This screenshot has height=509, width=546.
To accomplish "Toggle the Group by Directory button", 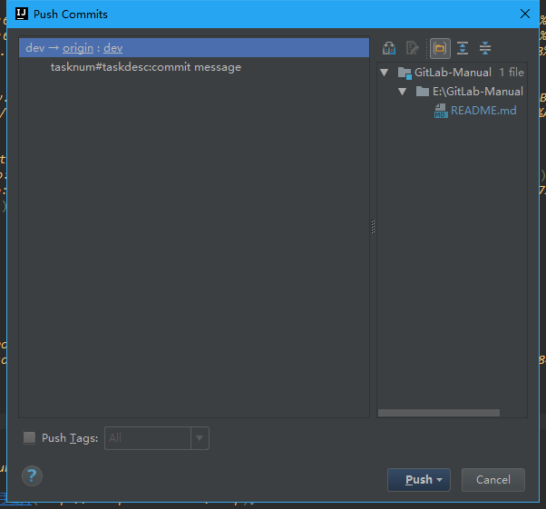I will pos(440,48).
